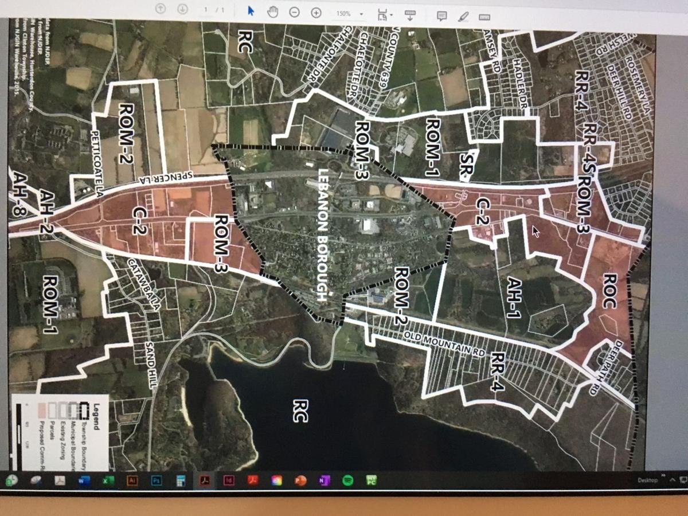Screen dimensions: 688x516
Task: Select the arrow Selection tool
Action: click(251, 11)
